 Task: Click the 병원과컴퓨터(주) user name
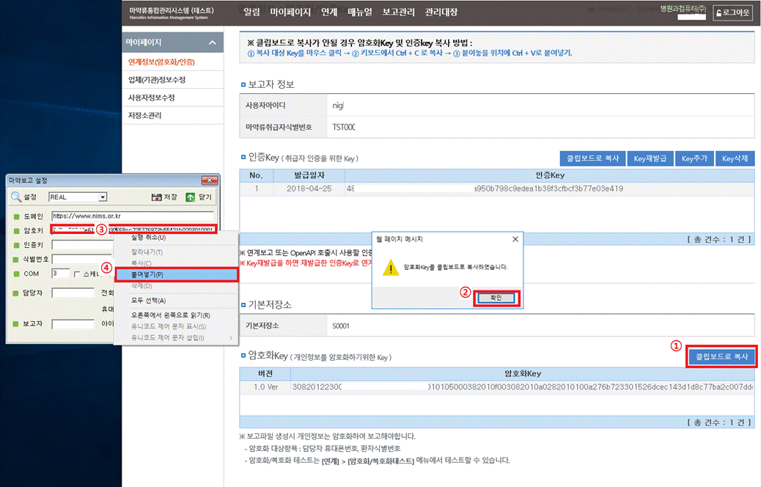pos(683,9)
